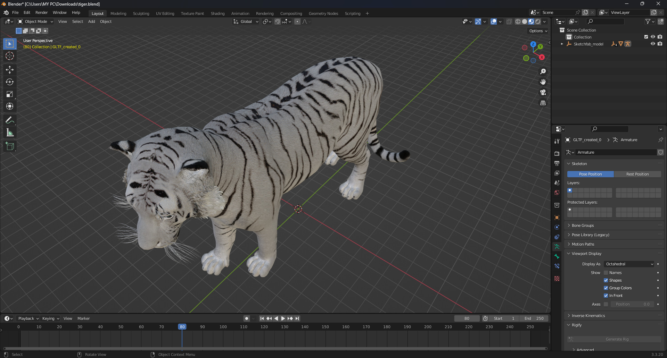Open viewport Options dropdown
The image size is (667, 358).
[x=538, y=31]
